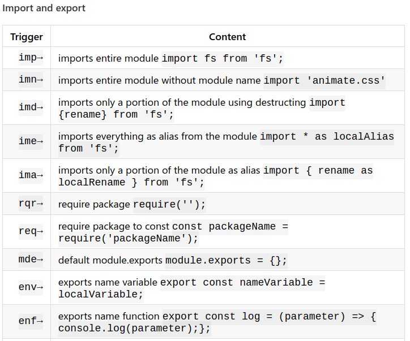Select the mde→ trigger code
The width and height of the screenshot is (410, 341).
coord(31,260)
